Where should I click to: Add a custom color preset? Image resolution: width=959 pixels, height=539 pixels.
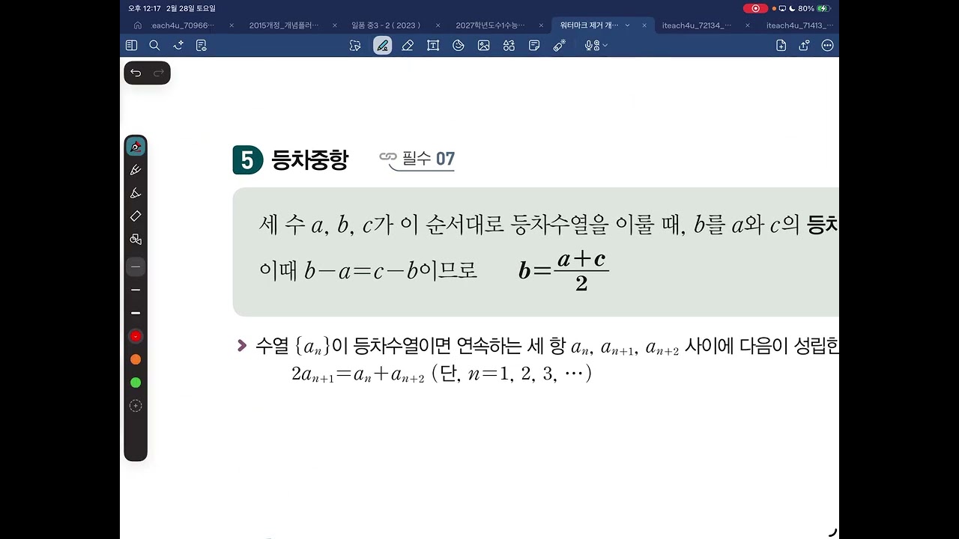pos(136,406)
